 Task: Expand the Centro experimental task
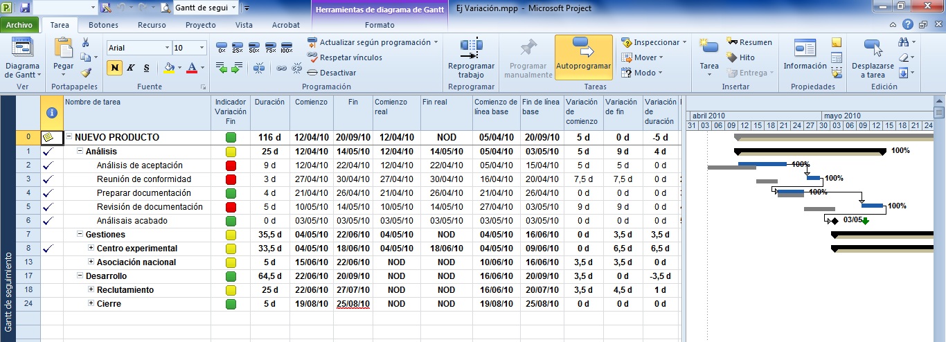[x=91, y=248]
